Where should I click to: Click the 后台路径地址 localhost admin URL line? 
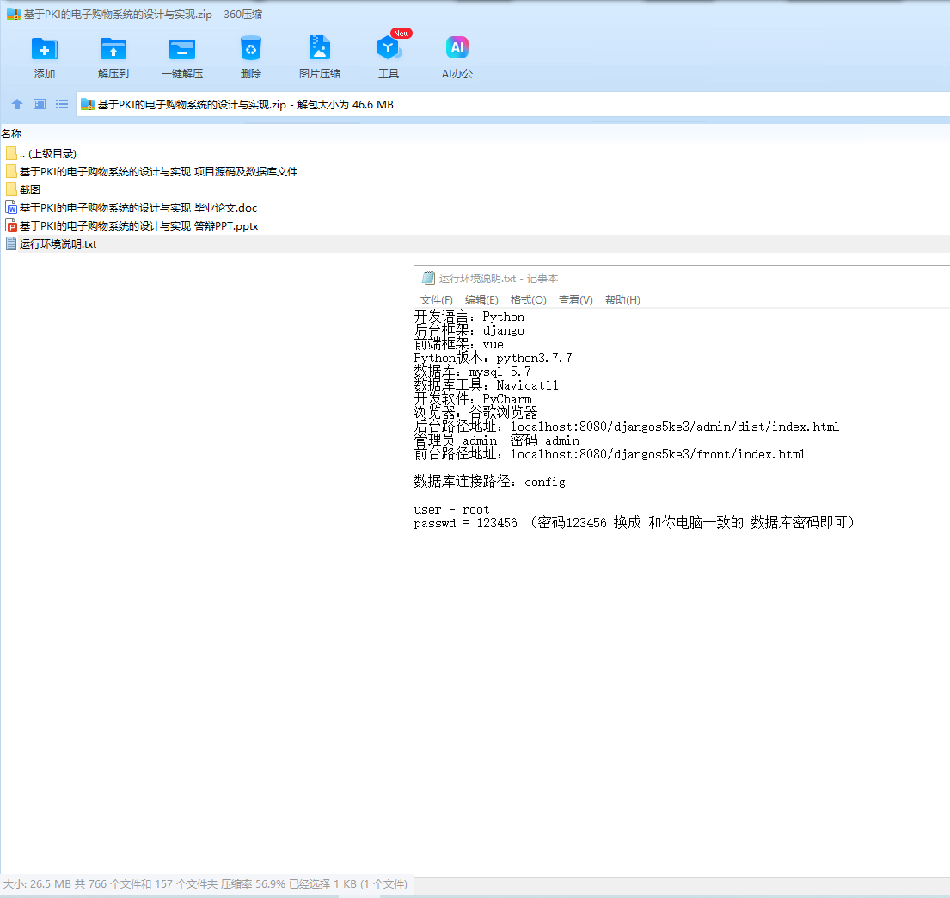click(627, 427)
